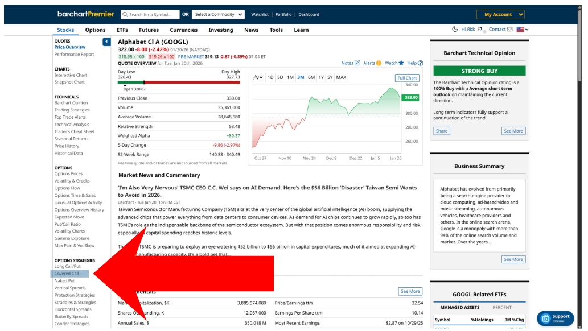The height and width of the screenshot is (331, 588).
Task: Click See More beside Fundamentals
Action: click(410, 291)
